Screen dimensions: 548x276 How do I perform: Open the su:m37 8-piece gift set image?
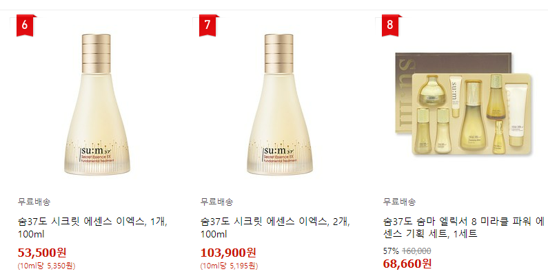pyautogui.click(x=463, y=104)
